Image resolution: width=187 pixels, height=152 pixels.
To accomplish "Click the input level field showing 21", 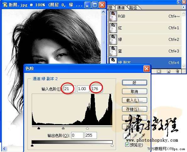I will tap(70, 89).
